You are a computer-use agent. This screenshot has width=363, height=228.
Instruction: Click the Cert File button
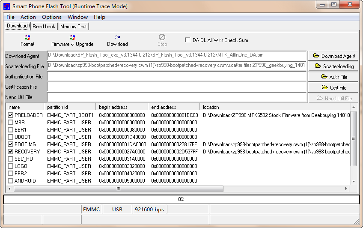[333, 87]
